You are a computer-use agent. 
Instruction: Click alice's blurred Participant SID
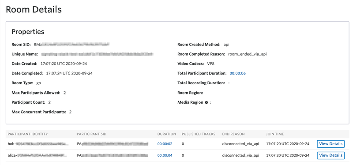point(113,155)
